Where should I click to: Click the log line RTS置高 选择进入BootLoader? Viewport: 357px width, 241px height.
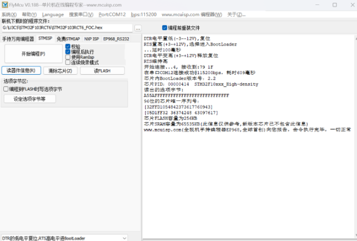[190, 44]
